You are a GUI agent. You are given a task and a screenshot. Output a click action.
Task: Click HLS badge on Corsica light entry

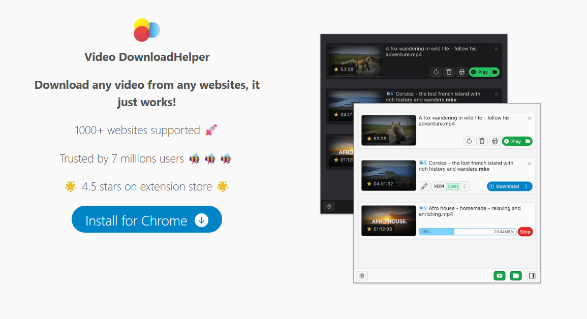point(423,163)
